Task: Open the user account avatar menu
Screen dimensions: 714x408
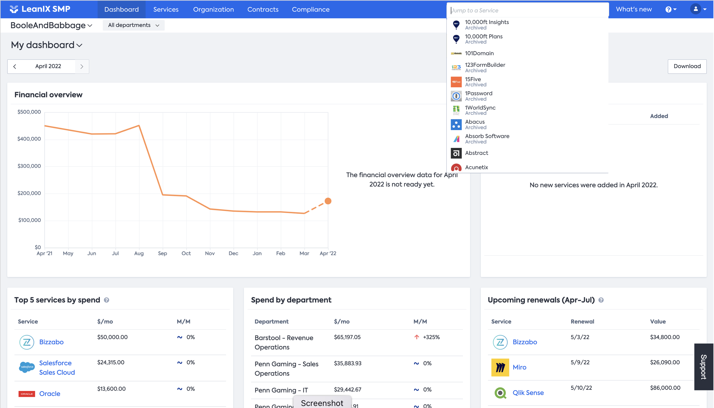Action: pos(696,9)
